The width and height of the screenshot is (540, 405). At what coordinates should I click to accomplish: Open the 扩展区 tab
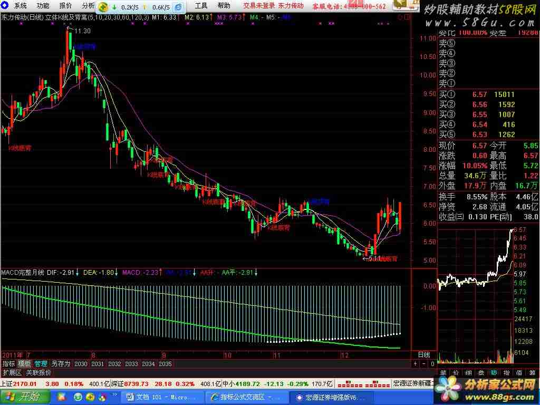(x=12, y=372)
